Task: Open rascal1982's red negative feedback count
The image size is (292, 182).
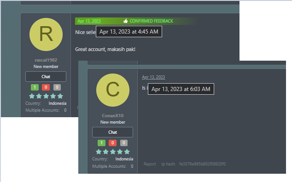Action: (x=46, y=87)
